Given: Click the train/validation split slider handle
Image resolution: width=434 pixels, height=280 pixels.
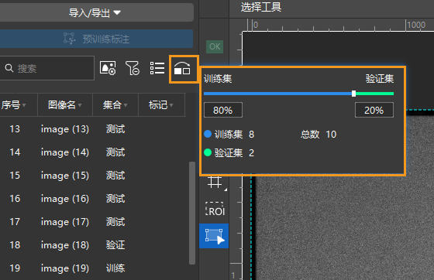Looking at the screenshot, I should point(353,94).
